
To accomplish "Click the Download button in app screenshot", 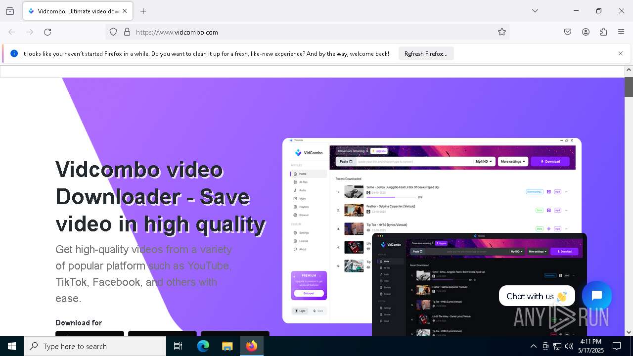I will pyautogui.click(x=550, y=162).
